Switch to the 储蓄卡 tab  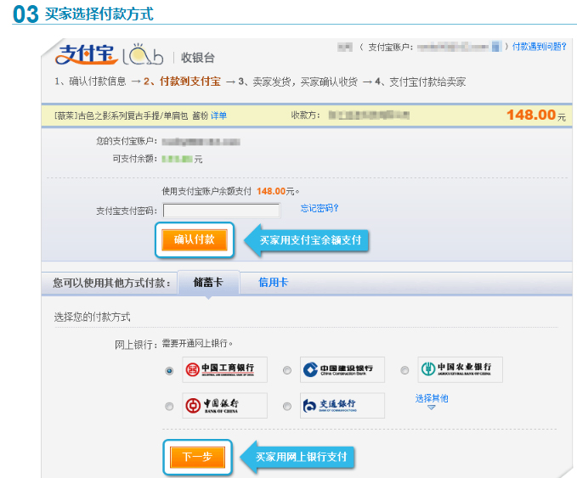tap(207, 283)
